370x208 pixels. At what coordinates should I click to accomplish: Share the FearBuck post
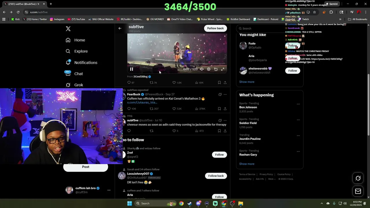(225, 109)
